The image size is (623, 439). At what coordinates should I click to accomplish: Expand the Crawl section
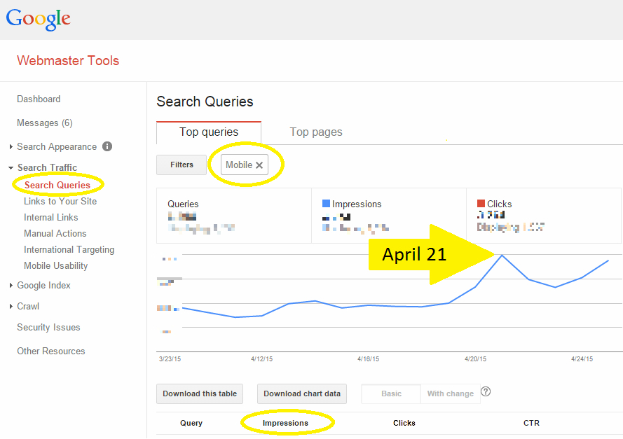(x=11, y=306)
